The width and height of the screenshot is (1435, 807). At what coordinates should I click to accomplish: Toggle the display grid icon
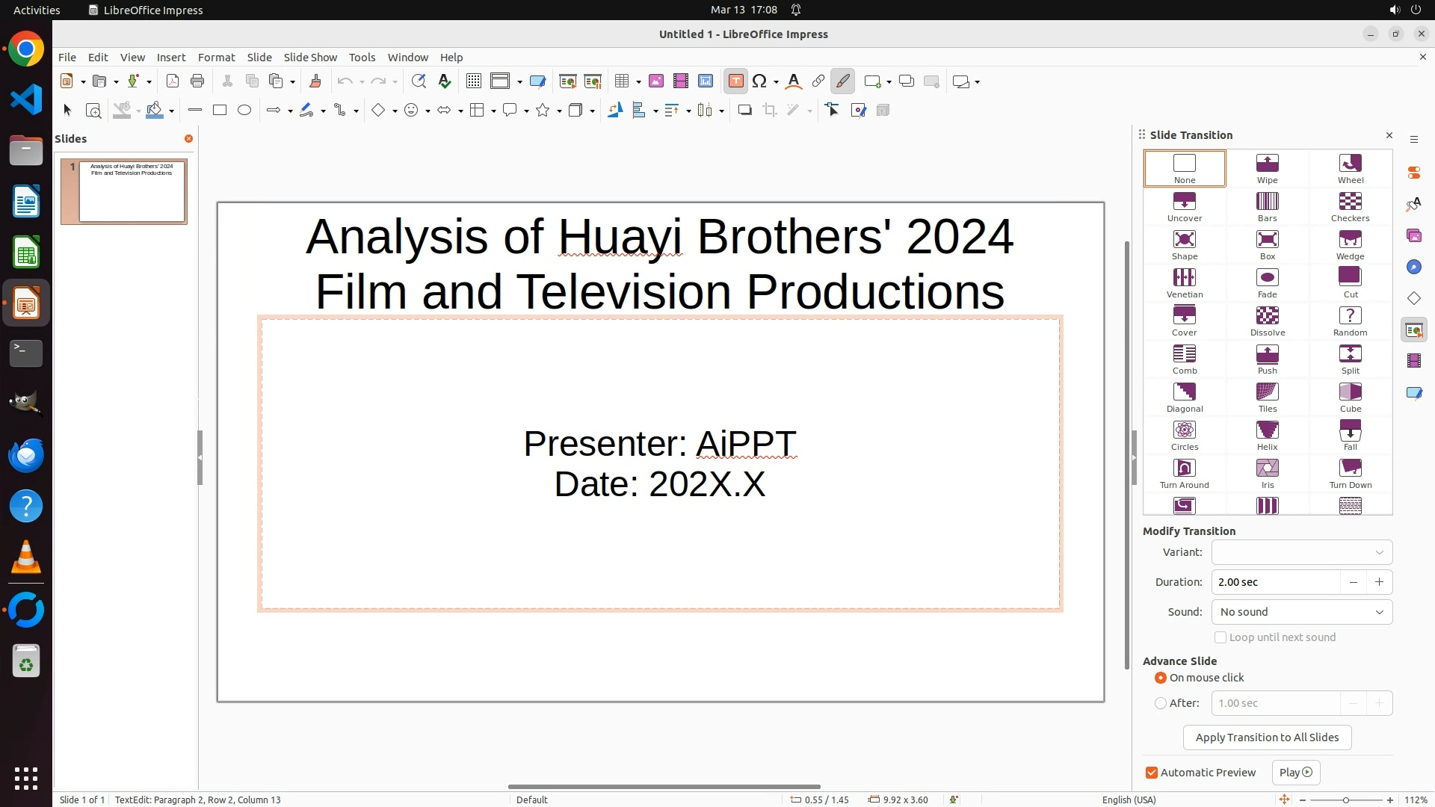[473, 81]
